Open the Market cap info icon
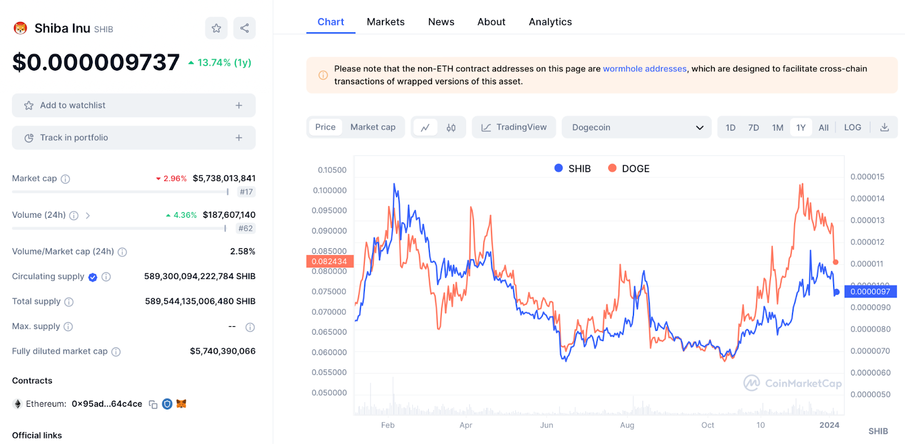 [66, 179]
